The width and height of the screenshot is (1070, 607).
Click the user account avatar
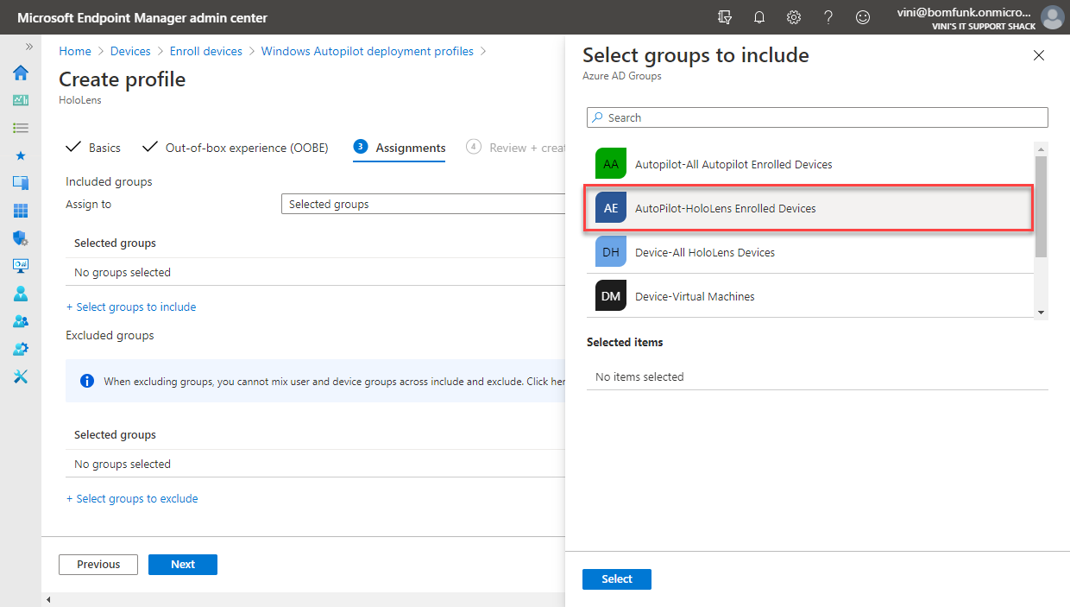[x=1053, y=17]
